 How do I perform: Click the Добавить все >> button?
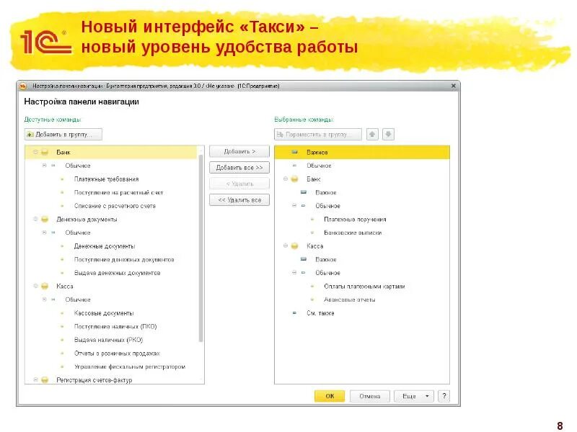pyautogui.click(x=239, y=168)
